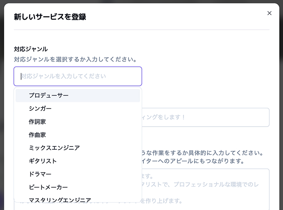Screen dimensions: 283x210
Task: Select プロデューサー from the genre list
Action: pos(49,95)
